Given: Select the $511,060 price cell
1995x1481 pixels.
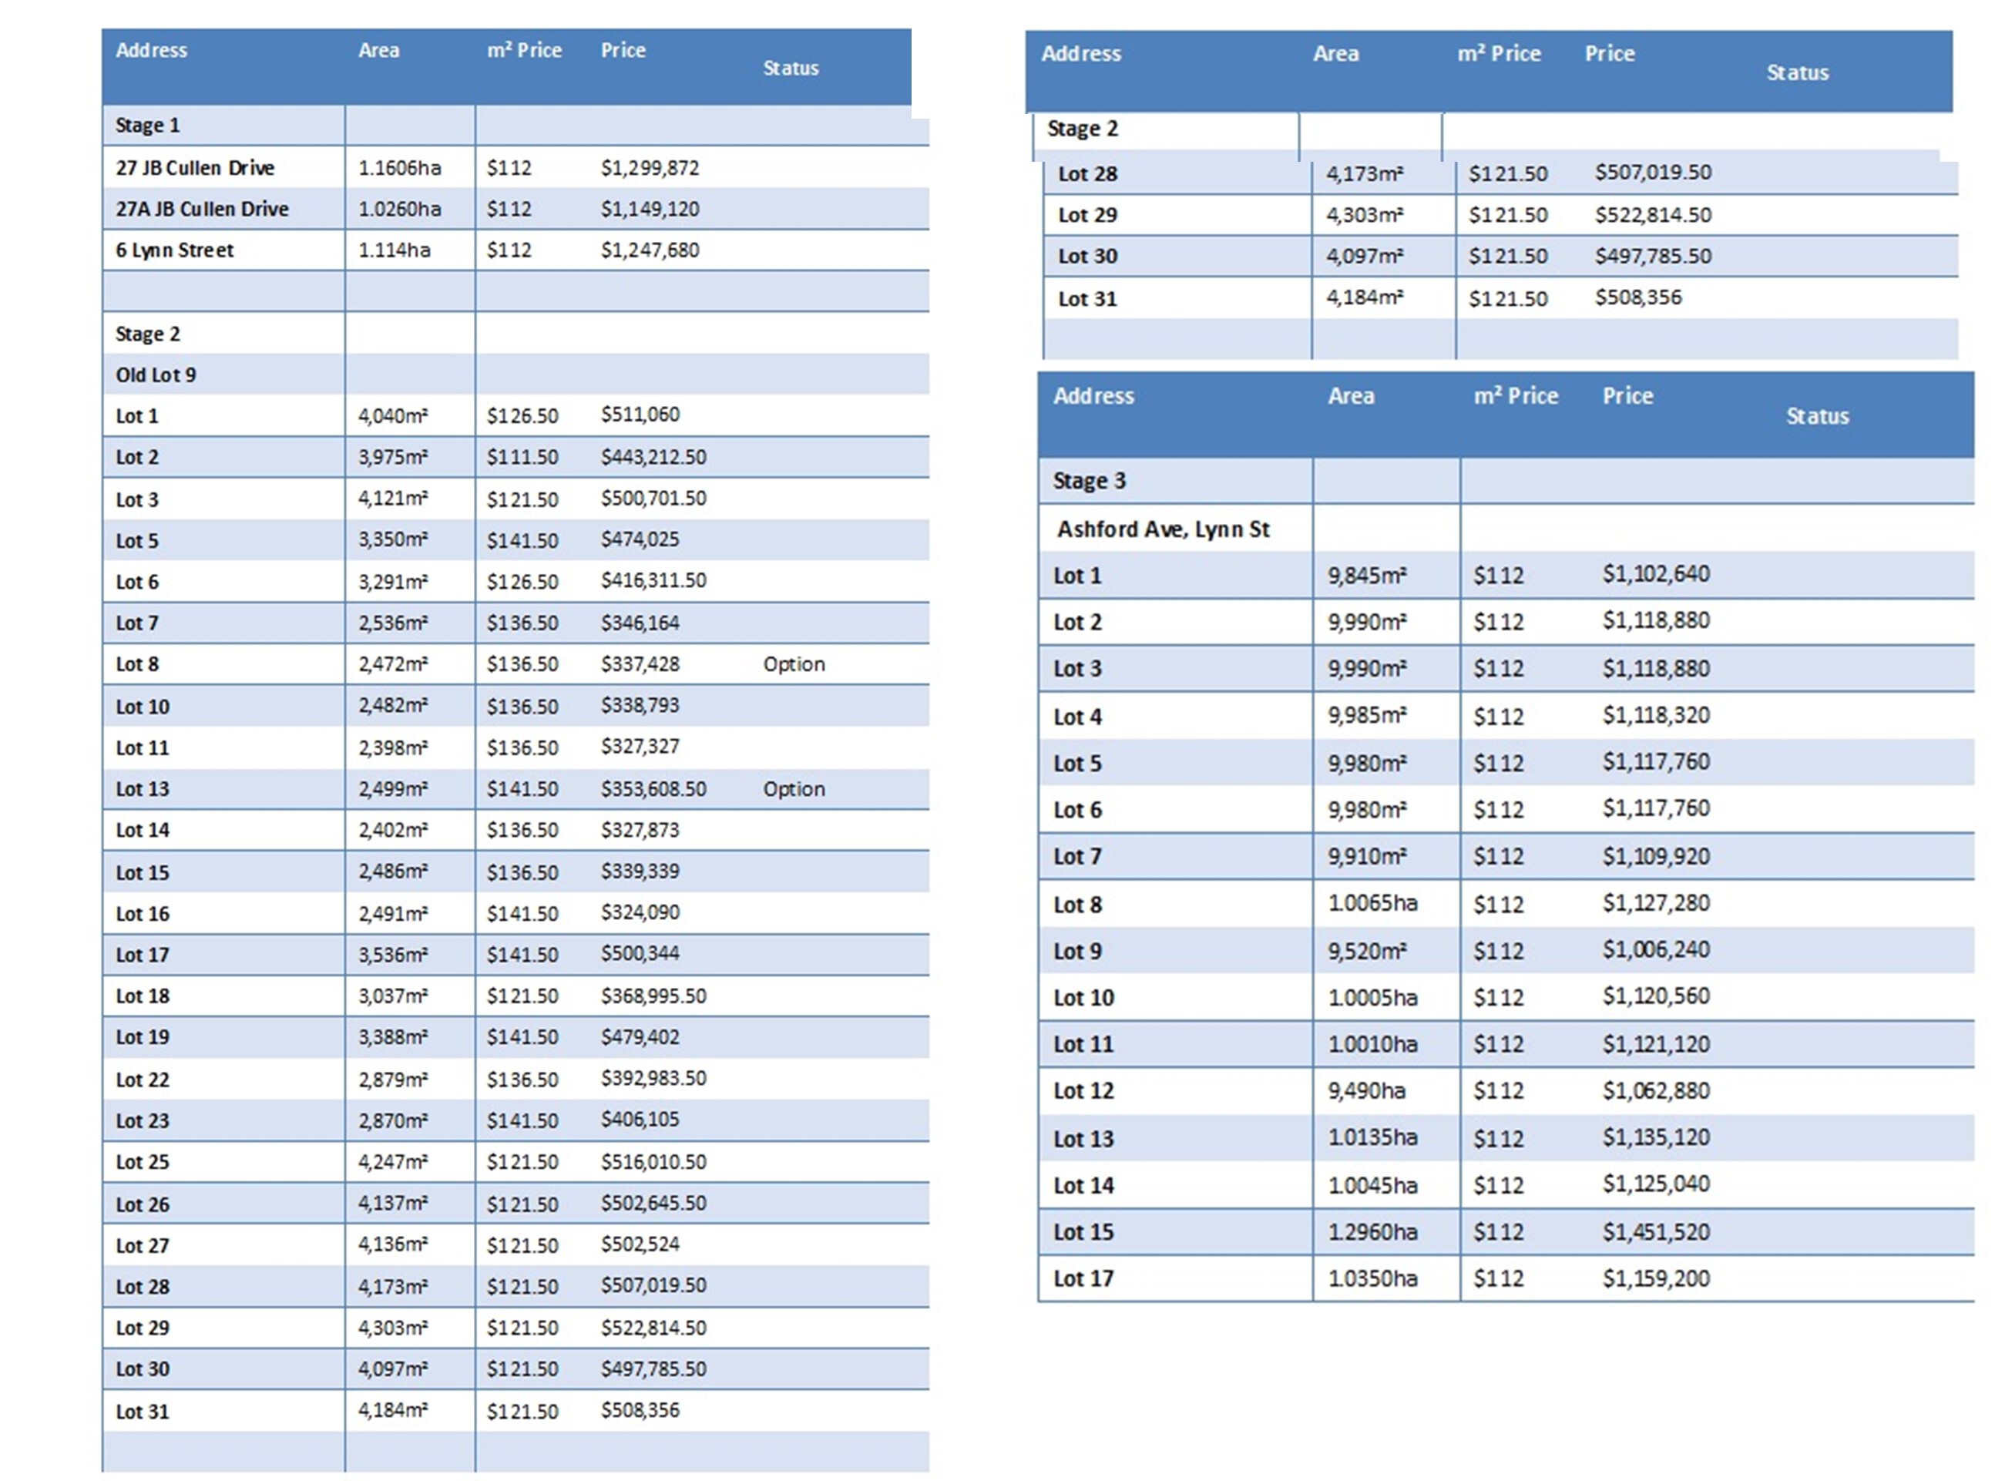Looking at the screenshot, I should pos(640,415).
